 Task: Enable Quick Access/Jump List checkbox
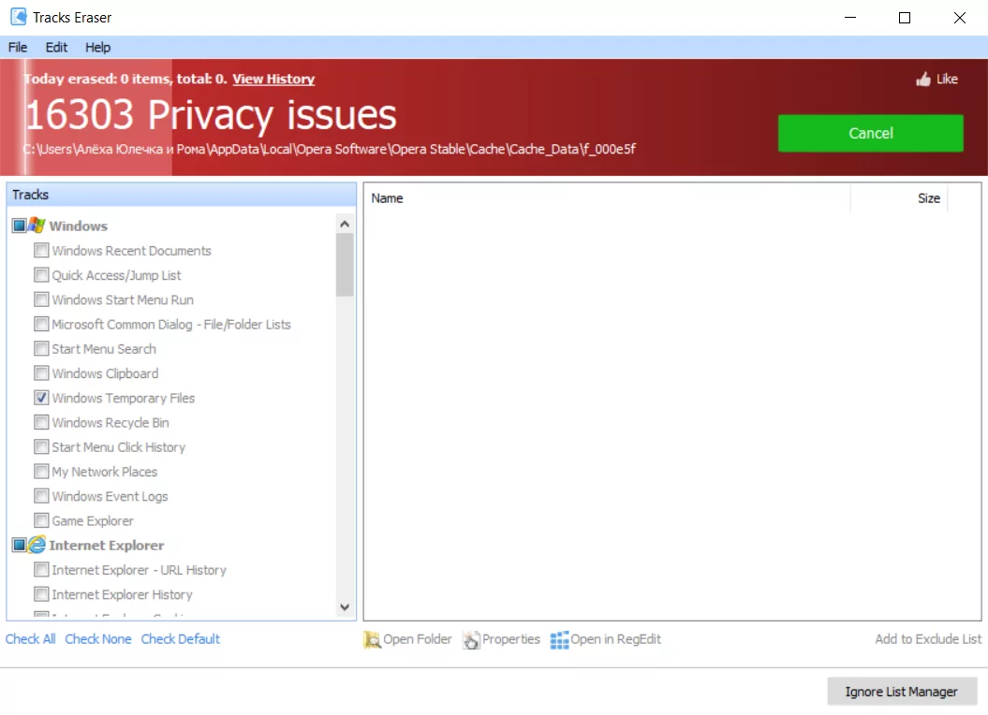point(41,274)
